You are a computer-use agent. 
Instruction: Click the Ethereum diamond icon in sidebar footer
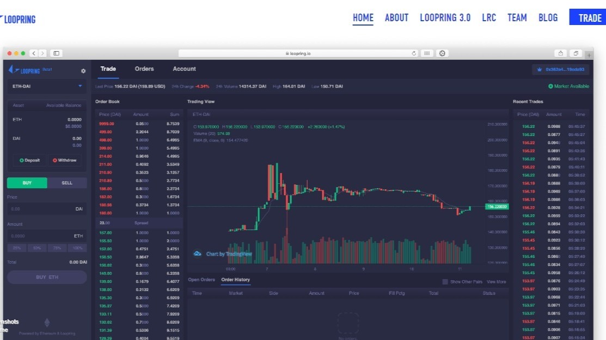click(x=47, y=323)
